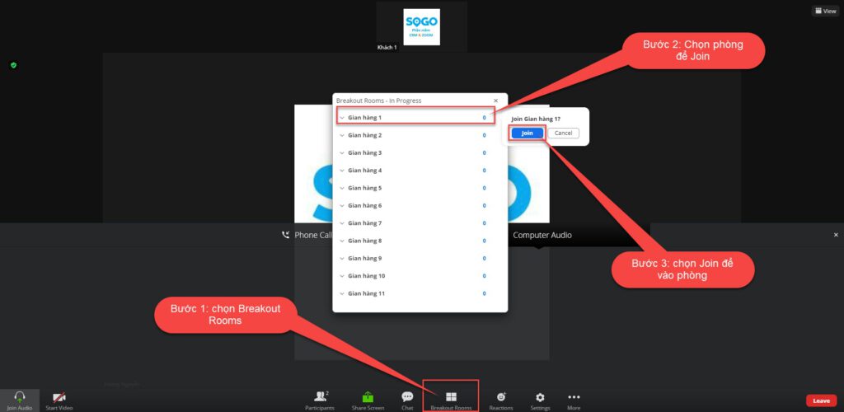Open the Participants panel

click(320, 396)
